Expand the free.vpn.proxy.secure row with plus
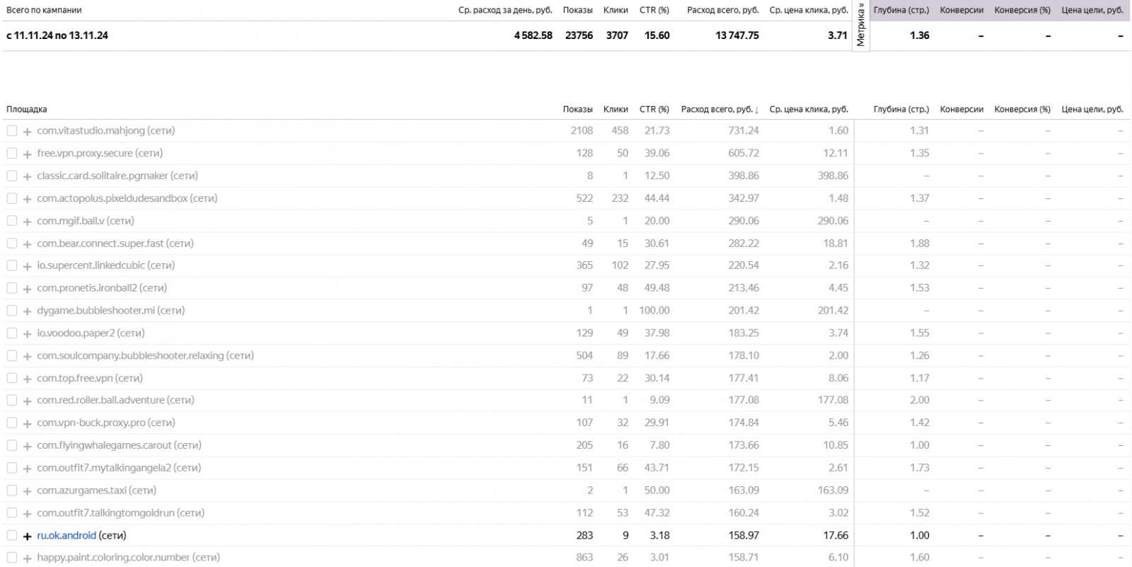The height and width of the screenshot is (567, 1132). [x=28, y=154]
